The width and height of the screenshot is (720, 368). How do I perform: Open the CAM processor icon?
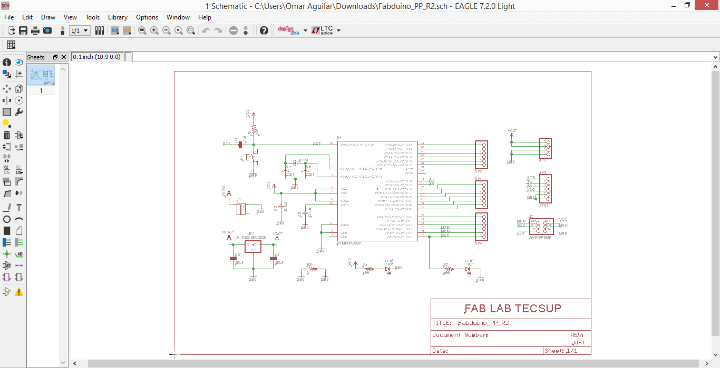[47, 30]
